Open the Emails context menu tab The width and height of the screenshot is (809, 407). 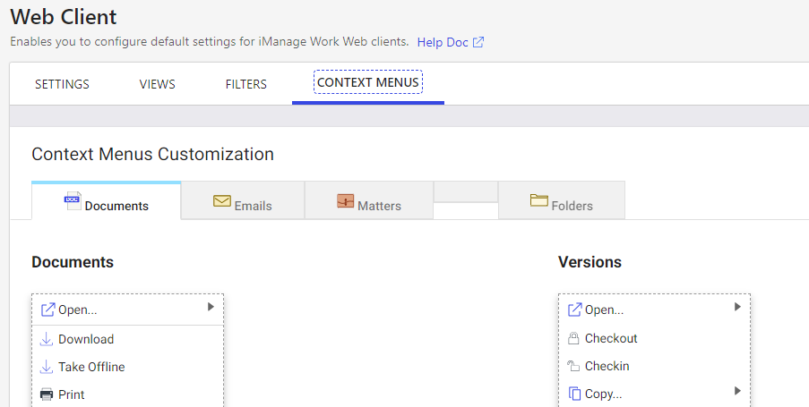click(243, 201)
